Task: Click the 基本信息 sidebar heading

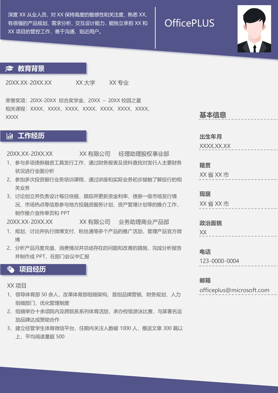Action: pyautogui.click(x=213, y=115)
